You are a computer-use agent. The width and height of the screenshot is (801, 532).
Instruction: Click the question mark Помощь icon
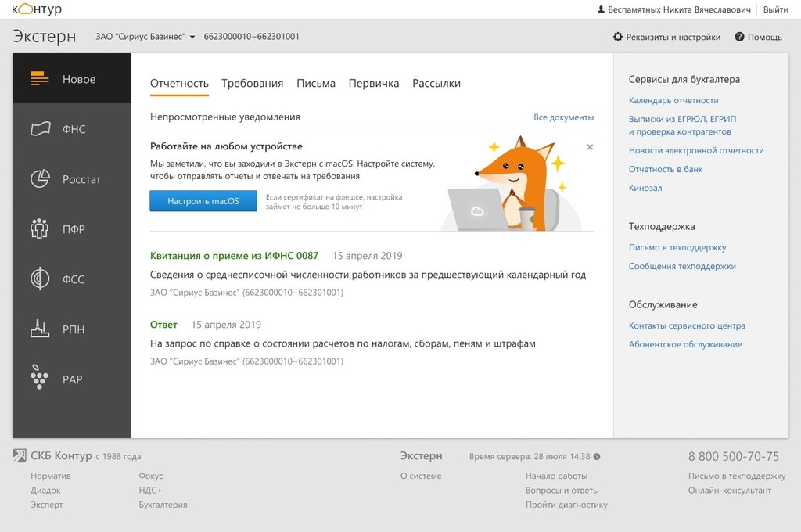[739, 37]
